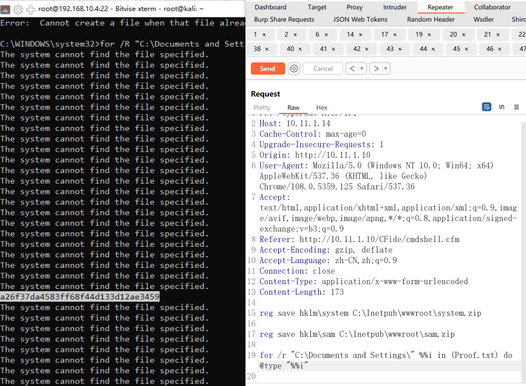This screenshot has width=526, height=386.
Task: Click the highlighted hash a26f37da4583ff68f44d133d12ae3459
Action: point(80,297)
